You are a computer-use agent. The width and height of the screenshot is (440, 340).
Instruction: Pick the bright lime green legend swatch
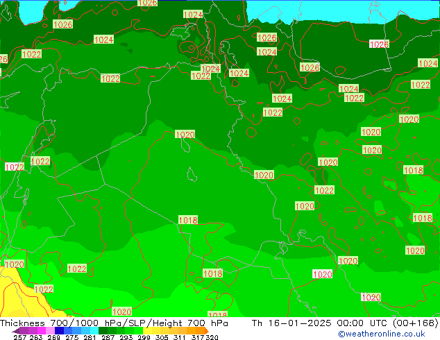[138, 331]
